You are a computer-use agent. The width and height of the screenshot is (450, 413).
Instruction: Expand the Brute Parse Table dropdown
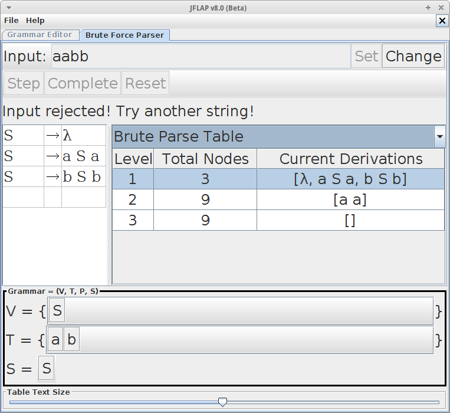pos(439,137)
